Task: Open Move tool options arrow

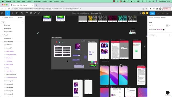Action: pyautogui.click(x=9, y=13)
